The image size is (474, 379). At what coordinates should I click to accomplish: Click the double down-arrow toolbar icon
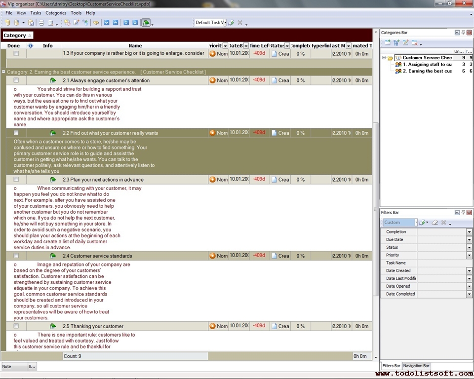coord(126,23)
